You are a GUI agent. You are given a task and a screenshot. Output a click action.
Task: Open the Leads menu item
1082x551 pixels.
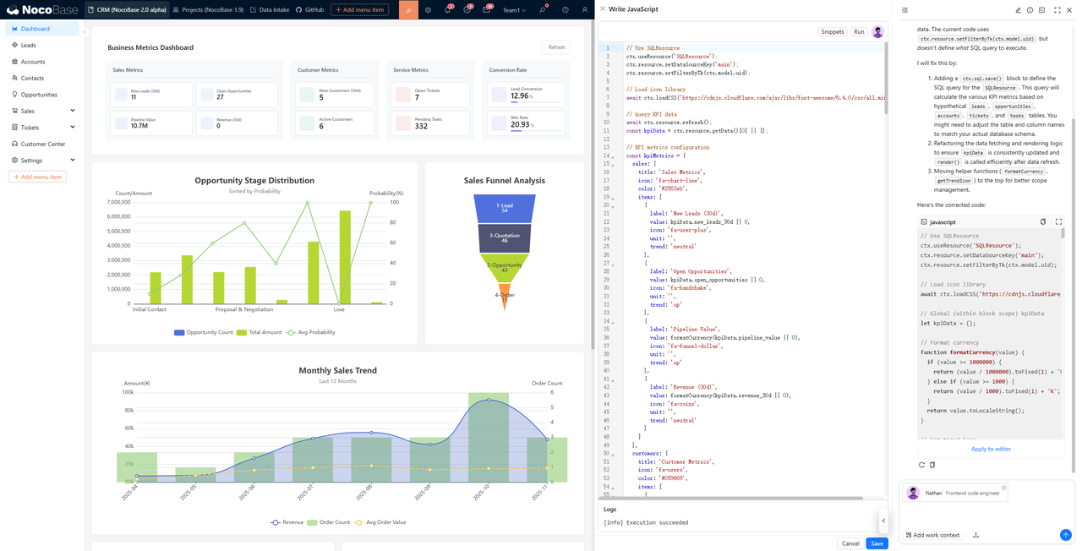29,45
